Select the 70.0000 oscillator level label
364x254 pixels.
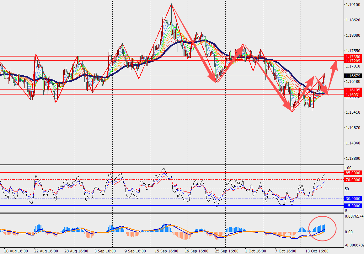tap(353, 180)
